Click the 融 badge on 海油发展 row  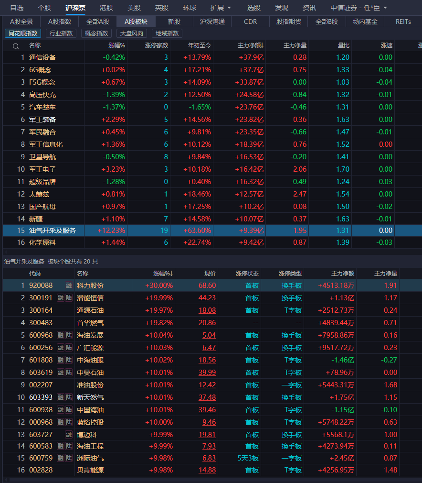(x=61, y=335)
